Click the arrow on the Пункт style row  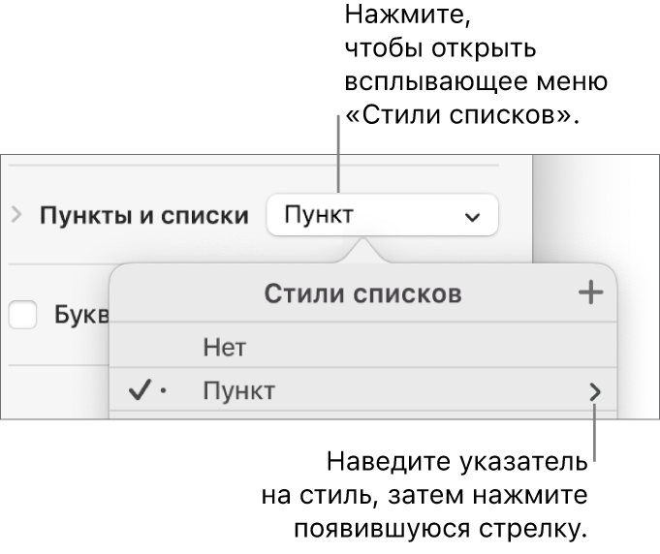coord(596,391)
